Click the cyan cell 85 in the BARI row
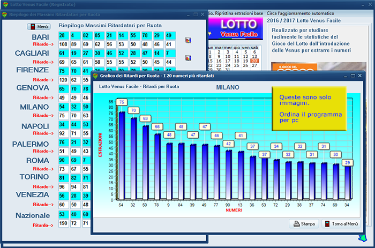Viewport: 375px width, 248px height. (99, 35)
